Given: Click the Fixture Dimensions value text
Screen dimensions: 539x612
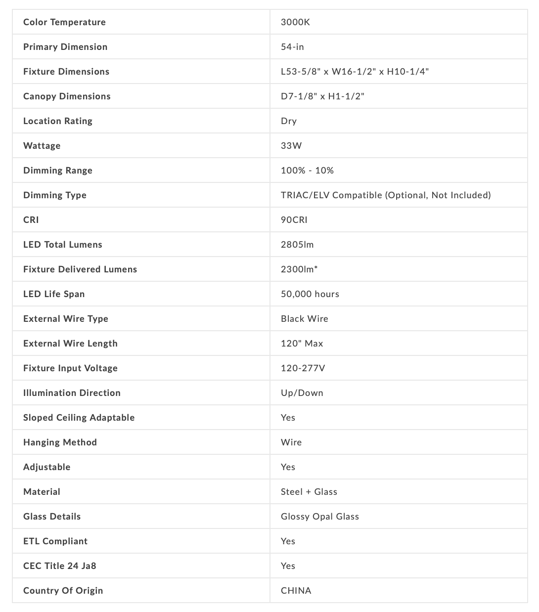Looking at the screenshot, I should point(355,72).
